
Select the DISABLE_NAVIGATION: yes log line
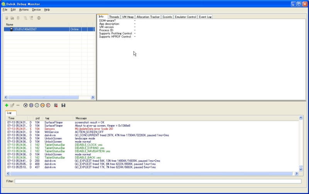153,151
